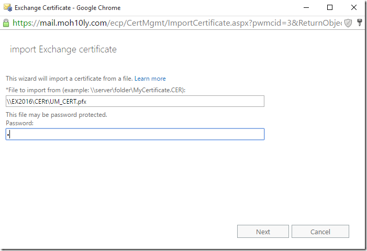
Task: Click the shield icon in address bar
Action: click(348, 23)
